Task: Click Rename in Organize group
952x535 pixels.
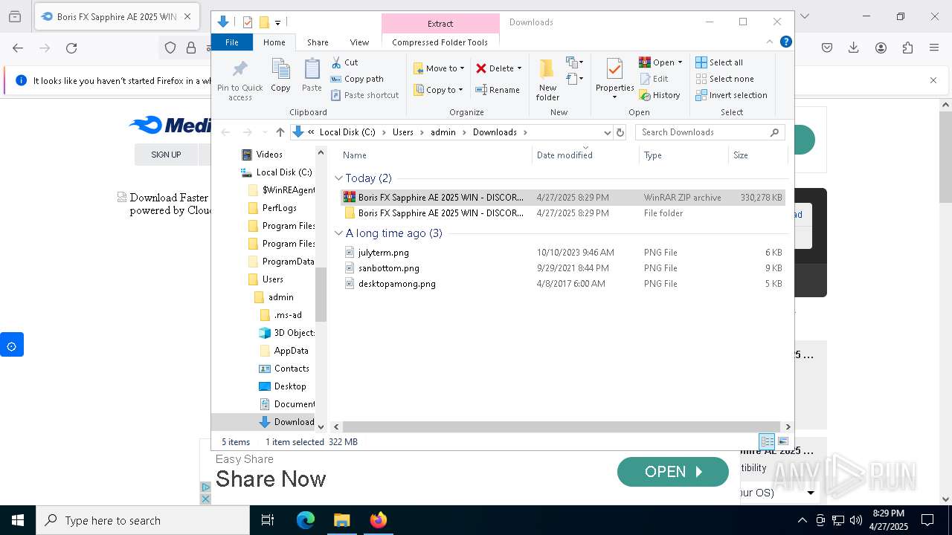Action: point(498,90)
